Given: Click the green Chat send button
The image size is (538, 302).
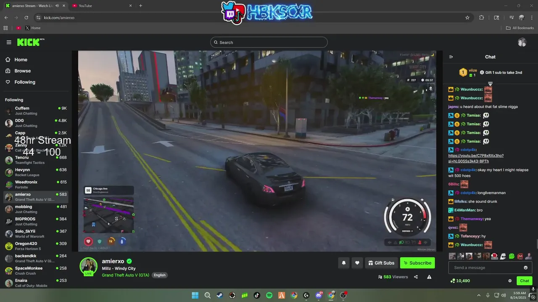Looking at the screenshot, I should tap(525, 281).
